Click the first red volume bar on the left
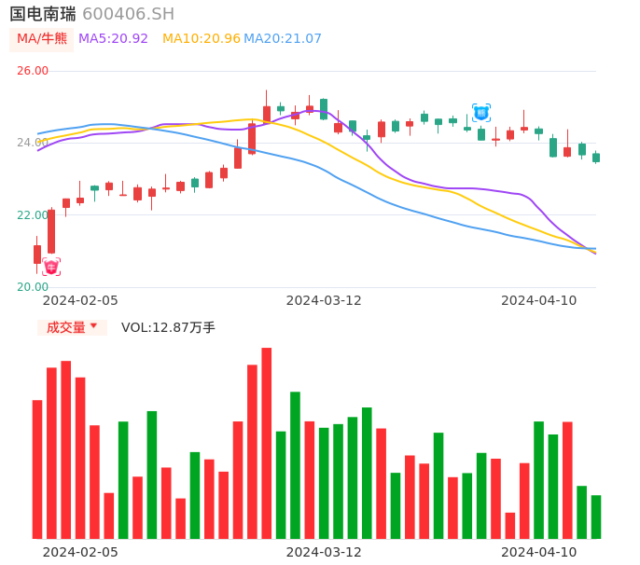This screenshot has height=565, width=640. (x=37, y=470)
